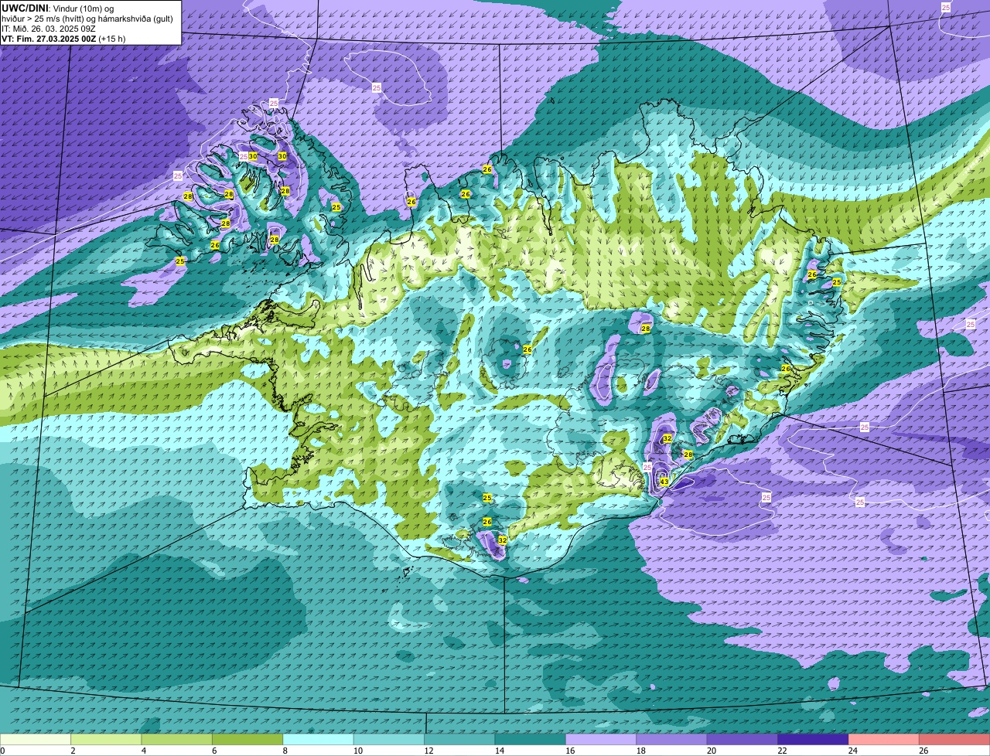
Task: Click the '4' tick label on the color scale
Action: (x=142, y=751)
